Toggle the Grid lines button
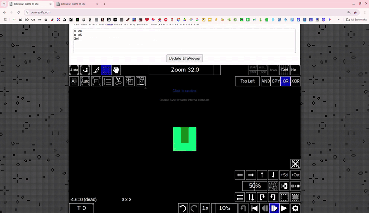 284,70
